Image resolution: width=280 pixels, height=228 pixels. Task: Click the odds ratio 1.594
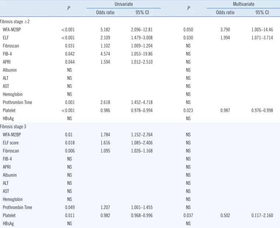coord(105,62)
